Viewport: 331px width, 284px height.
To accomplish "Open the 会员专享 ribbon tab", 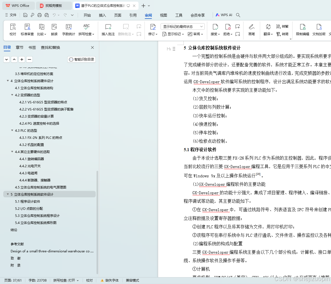I will pyautogui.click(x=198, y=15).
